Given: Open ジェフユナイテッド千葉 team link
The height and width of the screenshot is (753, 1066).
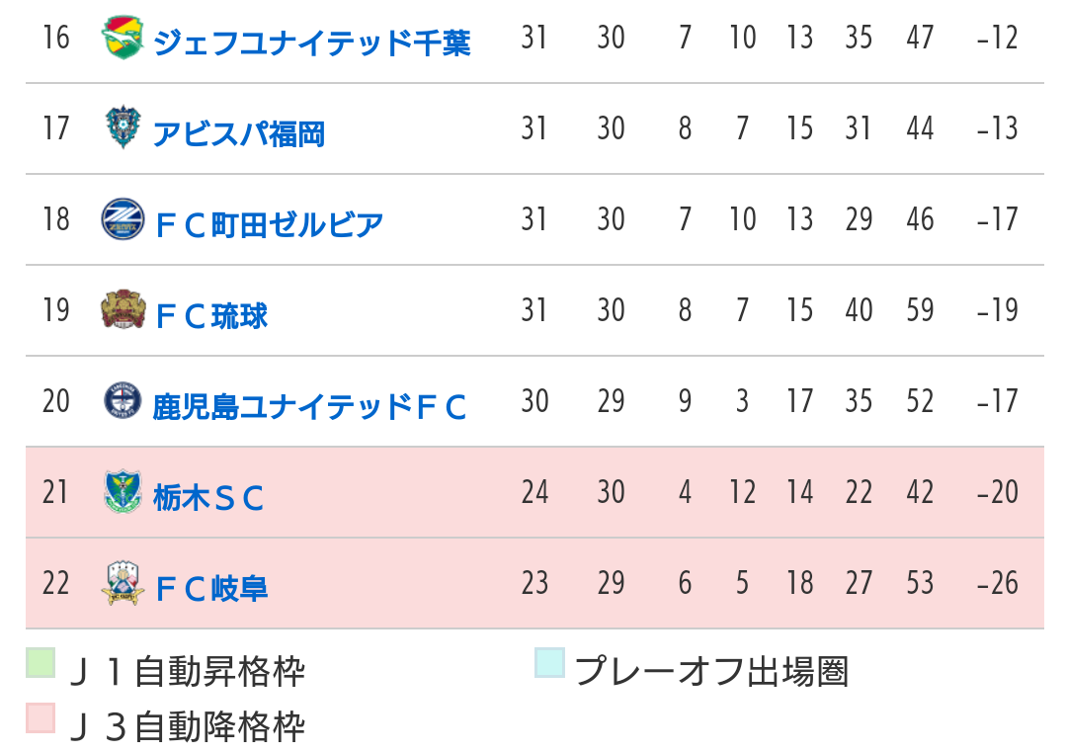Looking at the screenshot, I should point(311,42).
